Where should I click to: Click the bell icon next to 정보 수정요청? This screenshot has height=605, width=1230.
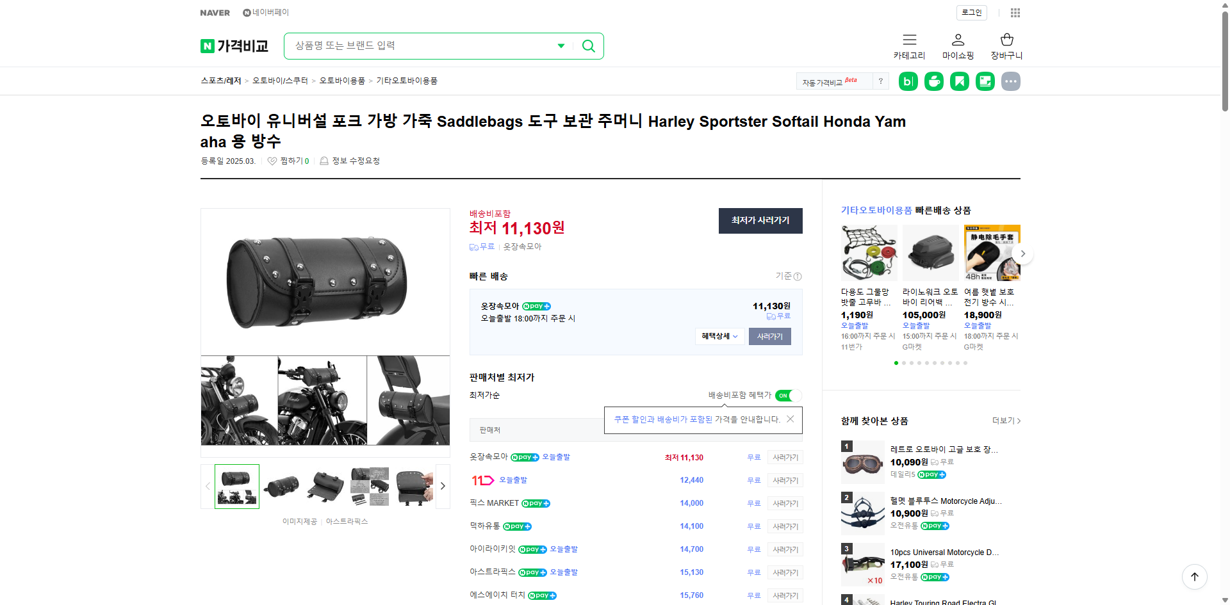pos(324,161)
